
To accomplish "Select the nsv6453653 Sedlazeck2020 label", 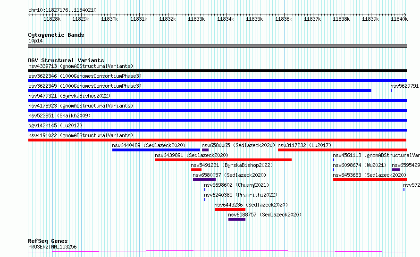I will [370, 175].
